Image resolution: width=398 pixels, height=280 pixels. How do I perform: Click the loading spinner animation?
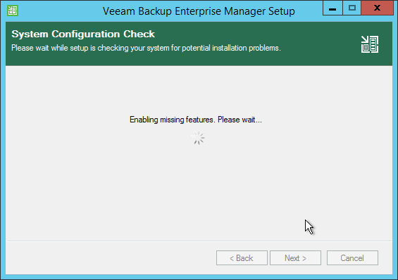[198, 138]
